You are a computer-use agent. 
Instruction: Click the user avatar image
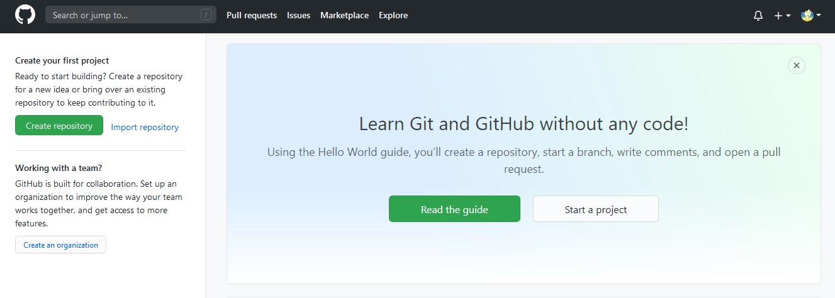pyautogui.click(x=807, y=15)
